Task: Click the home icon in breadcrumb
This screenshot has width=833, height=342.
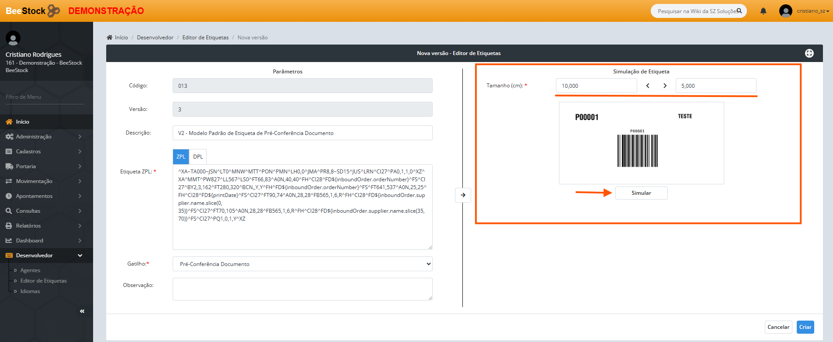Action: 110,38
